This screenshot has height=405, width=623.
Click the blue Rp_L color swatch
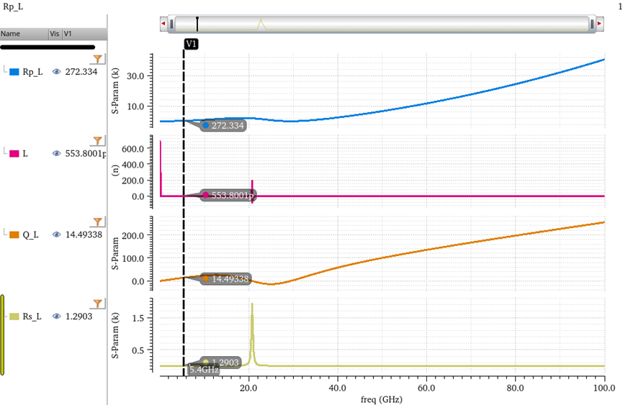coord(14,72)
